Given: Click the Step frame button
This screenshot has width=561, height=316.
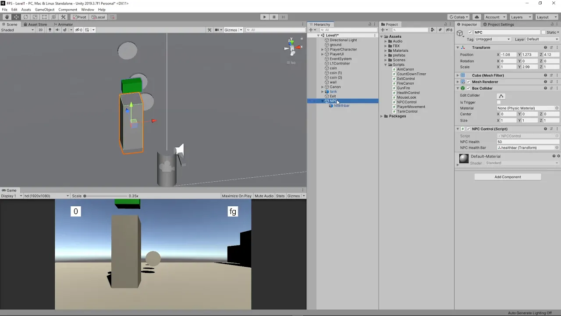Looking at the screenshot, I should (284, 17).
